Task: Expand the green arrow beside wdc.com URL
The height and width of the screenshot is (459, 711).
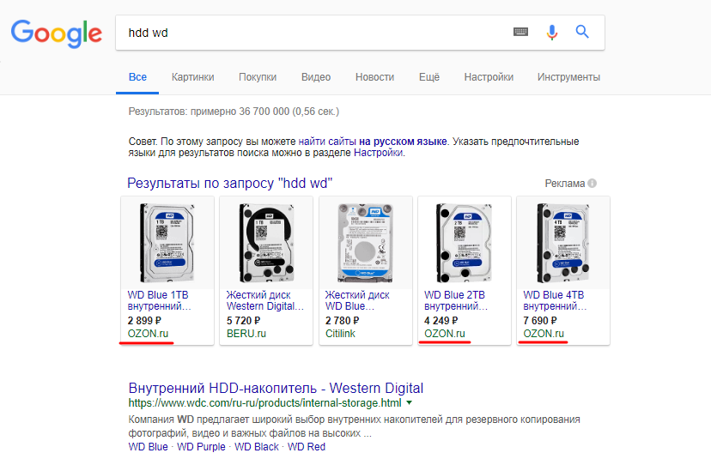Action: tap(410, 402)
